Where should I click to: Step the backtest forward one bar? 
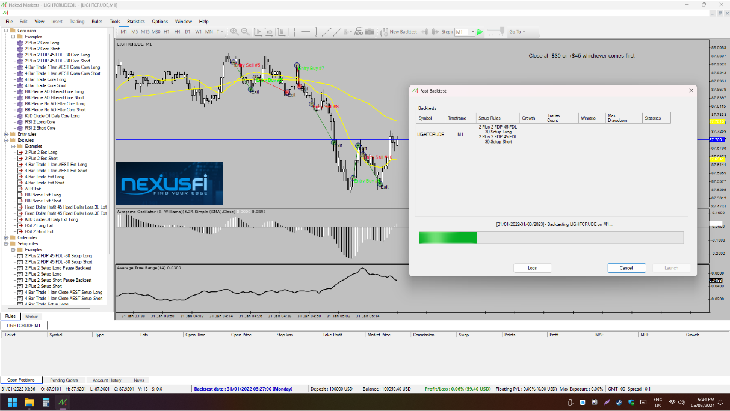436,31
